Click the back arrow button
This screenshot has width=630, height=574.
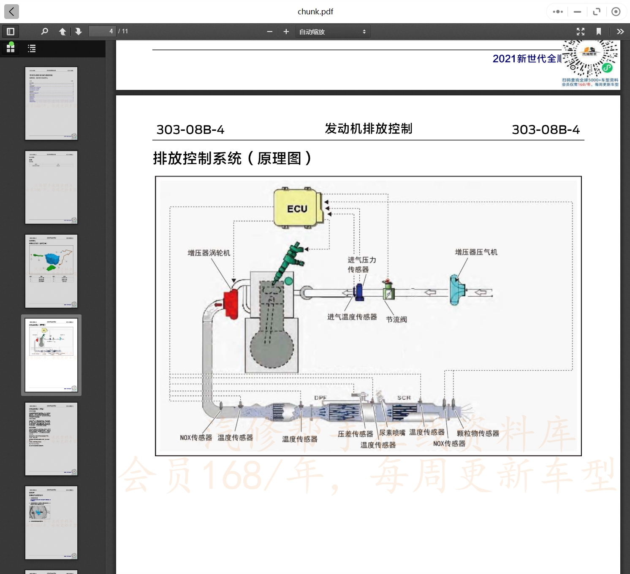click(x=11, y=11)
